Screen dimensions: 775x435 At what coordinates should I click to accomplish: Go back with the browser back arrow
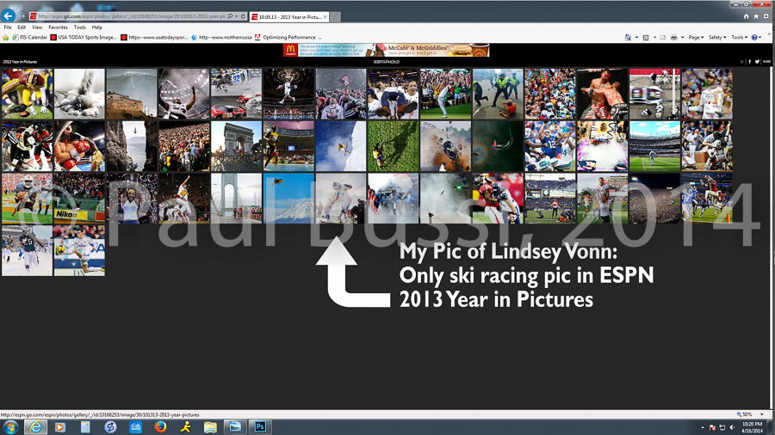pyautogui.click(x=8, y=15)
